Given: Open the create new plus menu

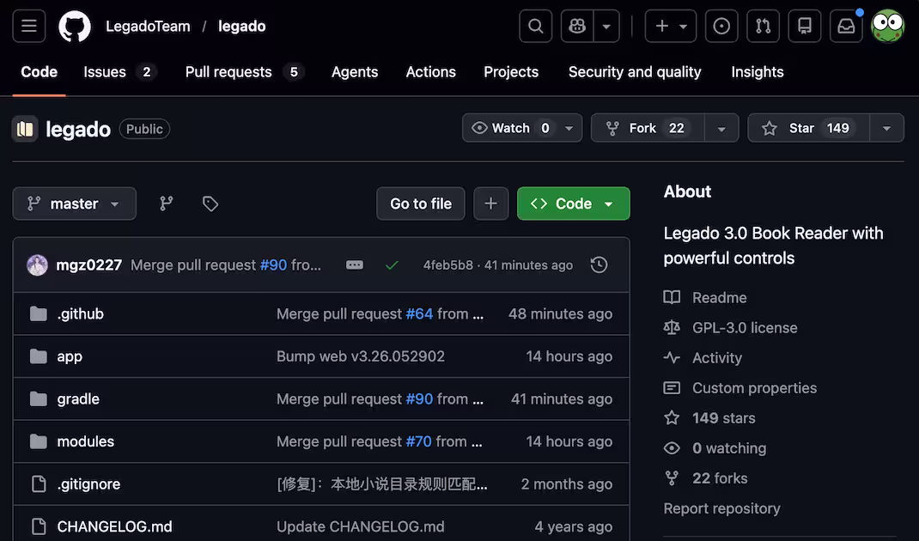Looking at the screenshot, I should 671,27.
